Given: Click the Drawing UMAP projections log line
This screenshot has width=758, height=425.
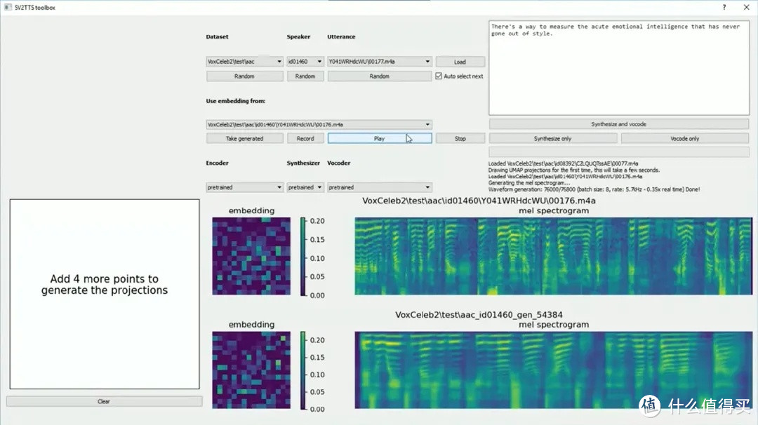Looking at the screenshot, I should [x=574, y=170].
